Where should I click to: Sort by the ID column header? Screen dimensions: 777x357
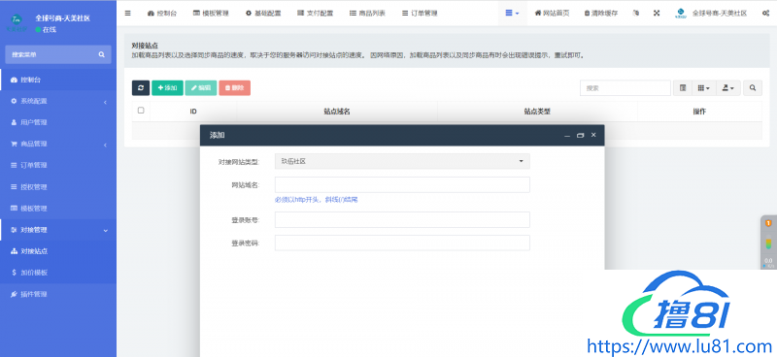pos(193,112)
